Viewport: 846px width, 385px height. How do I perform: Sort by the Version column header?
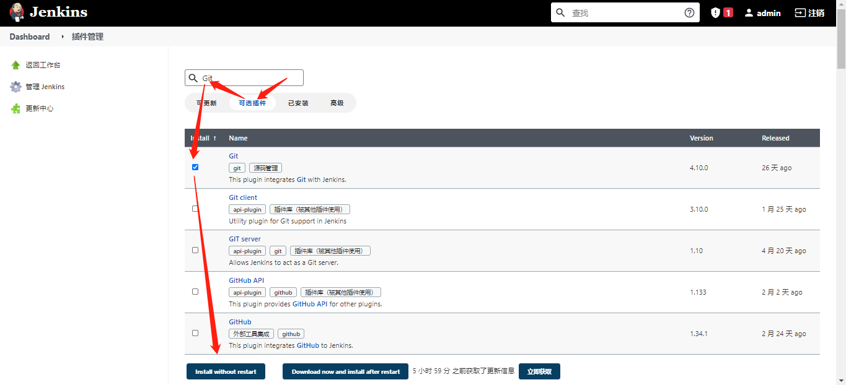pos(702,138)
